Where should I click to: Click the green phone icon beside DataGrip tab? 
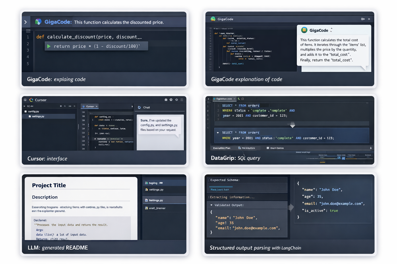[x=239, y=99]
